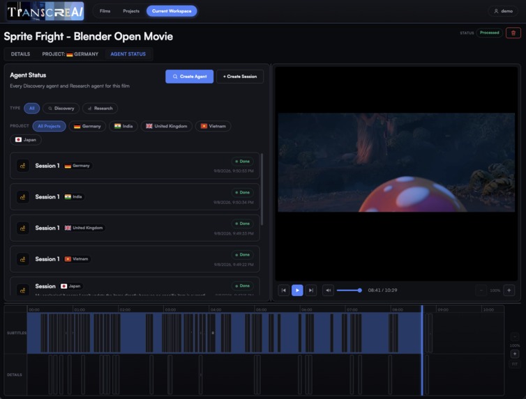Image resolution: width=526 pixels, height=399 pixels.
Task: Click Done badge on Vietnam session
Action: [242, 255]
